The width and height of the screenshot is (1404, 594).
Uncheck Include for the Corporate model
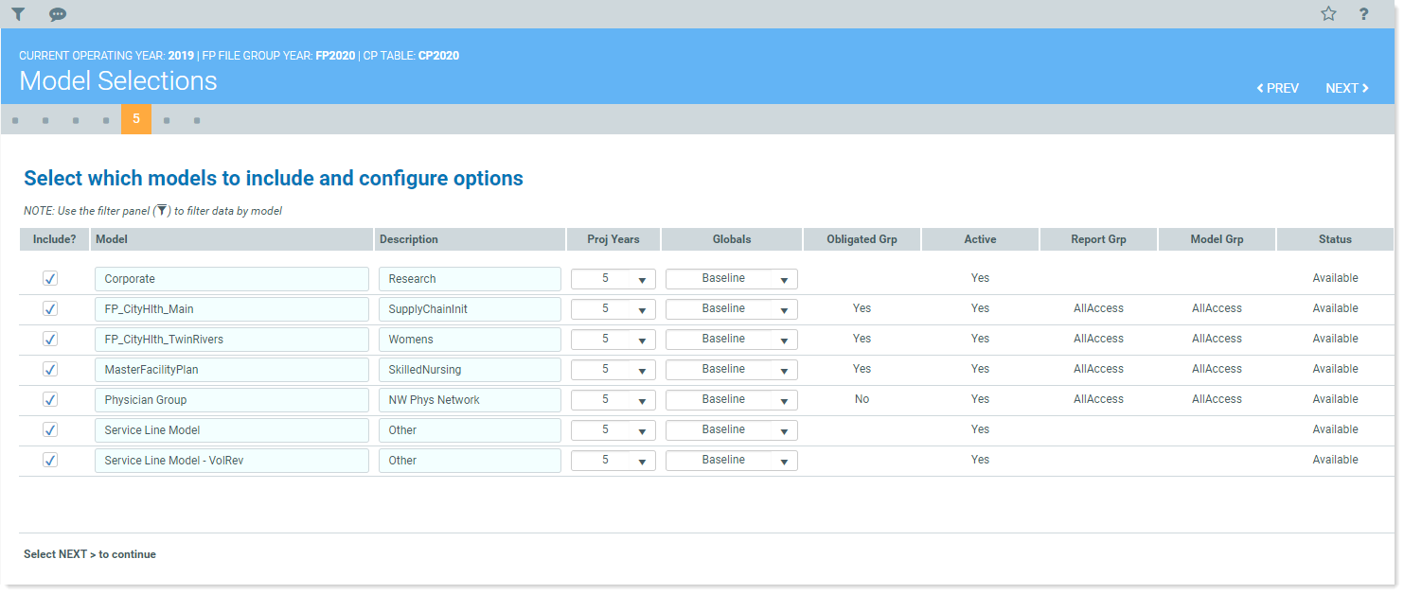coord(50,279)
